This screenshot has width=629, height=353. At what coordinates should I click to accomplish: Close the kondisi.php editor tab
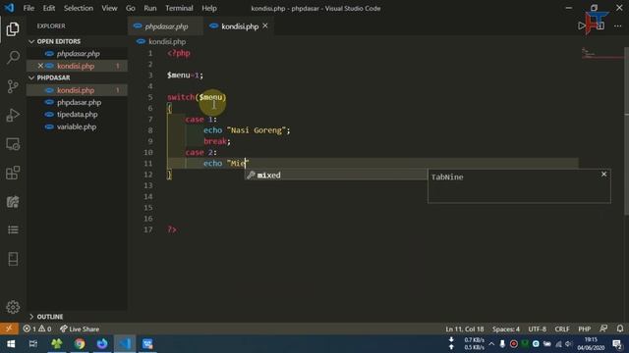[265, 25]
